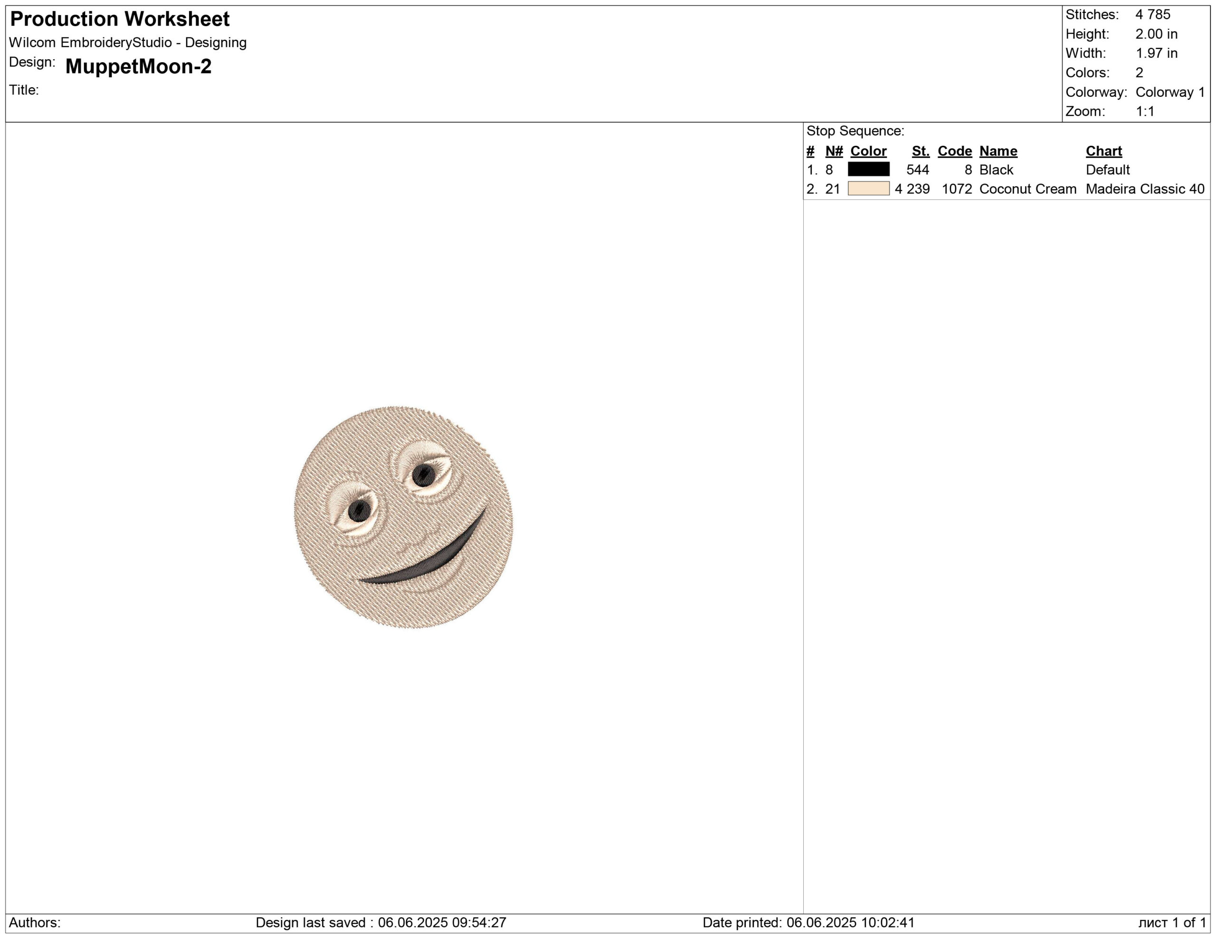Click the Authors field label
Image resolution: width=1216 pixels, height=935 pixels.
[x=35, y=922]
